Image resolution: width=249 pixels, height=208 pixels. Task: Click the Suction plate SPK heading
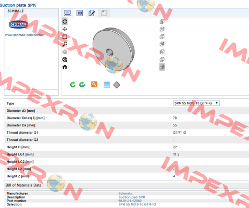pos(18,5)
